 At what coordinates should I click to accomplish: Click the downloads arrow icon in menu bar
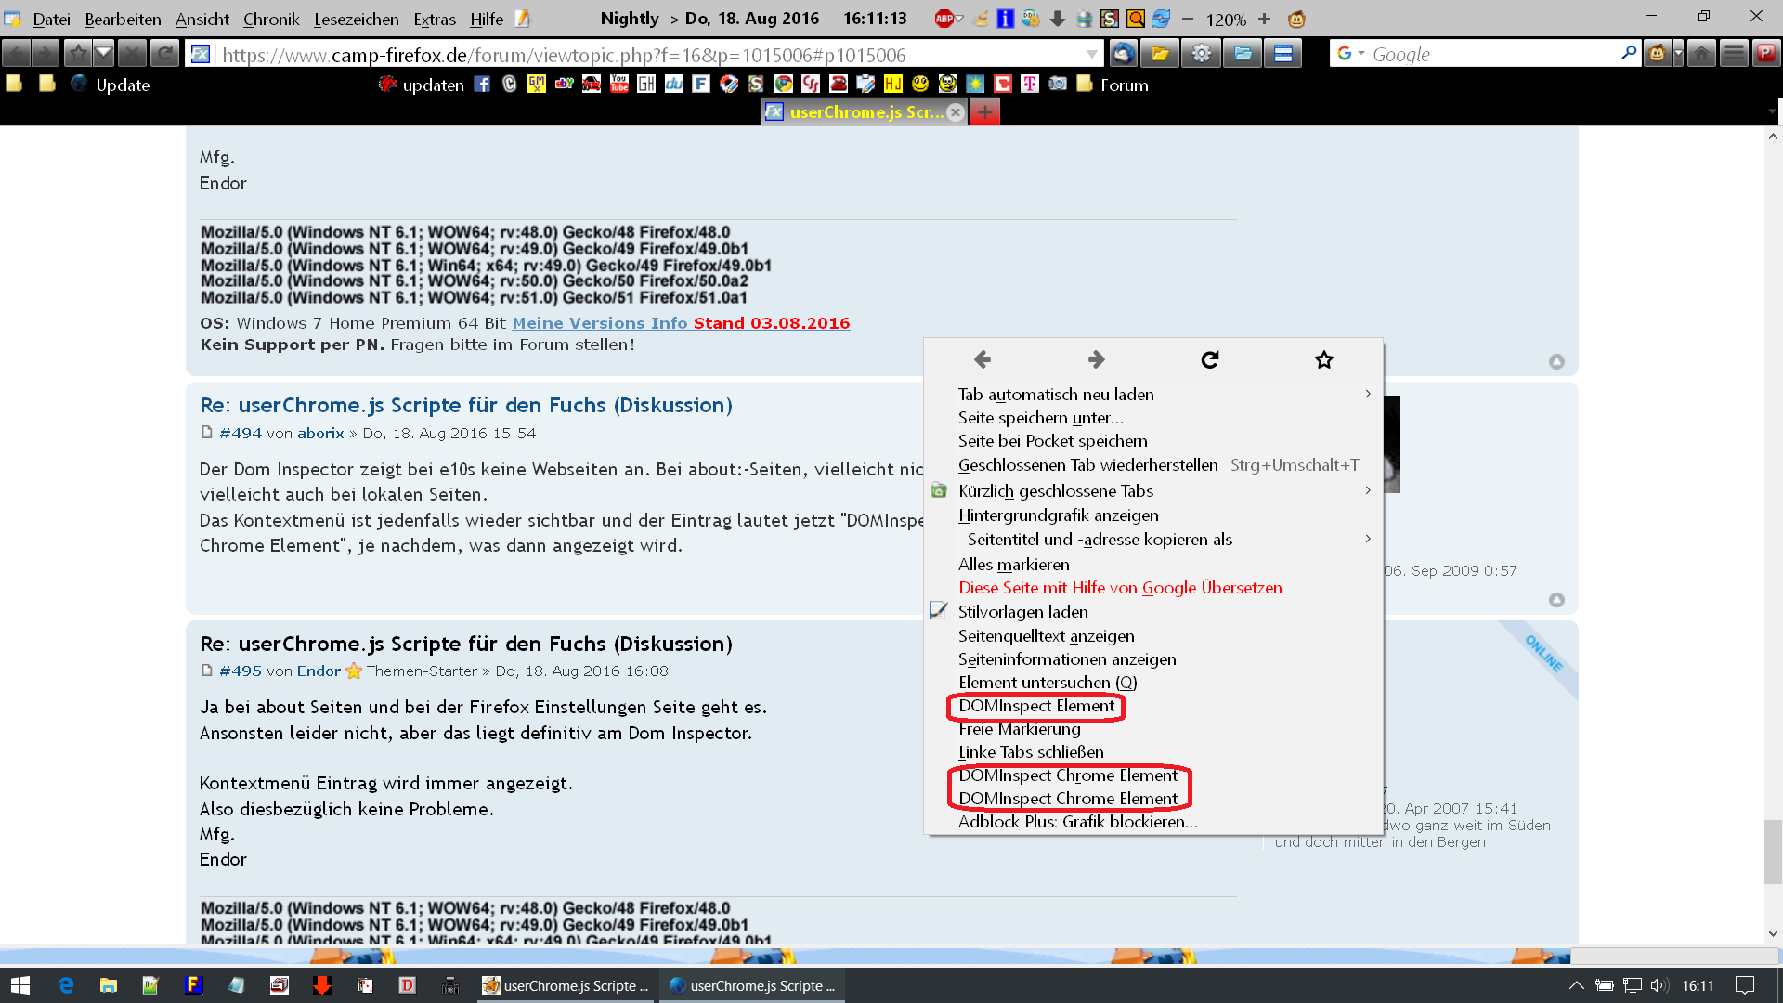coord(1058,19)
